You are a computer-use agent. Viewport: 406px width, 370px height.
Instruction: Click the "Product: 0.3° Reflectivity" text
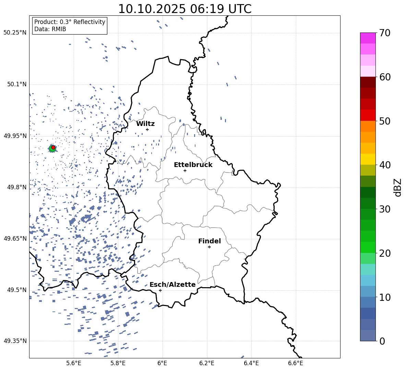pyautogui.click(x=70, y=22)
